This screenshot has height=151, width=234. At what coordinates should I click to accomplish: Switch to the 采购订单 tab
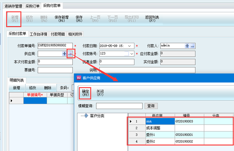click(32, 6)
